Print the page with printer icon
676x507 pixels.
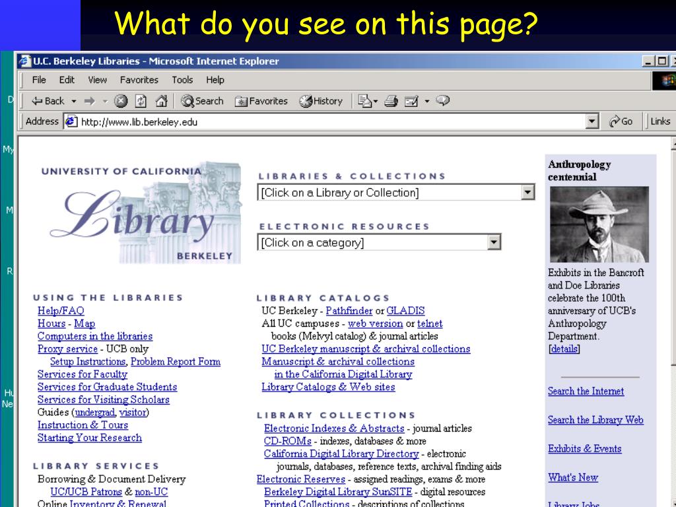click(x=391, y=101)
